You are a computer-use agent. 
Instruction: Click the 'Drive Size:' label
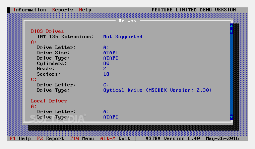coord(53,53)
